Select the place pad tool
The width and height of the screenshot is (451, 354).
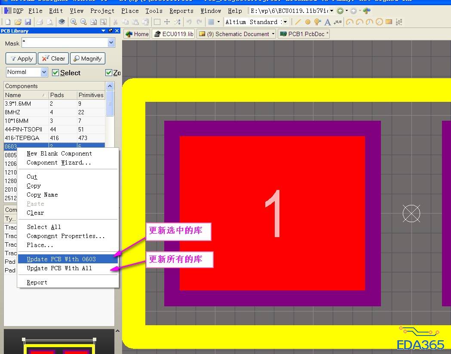[308, 22]
